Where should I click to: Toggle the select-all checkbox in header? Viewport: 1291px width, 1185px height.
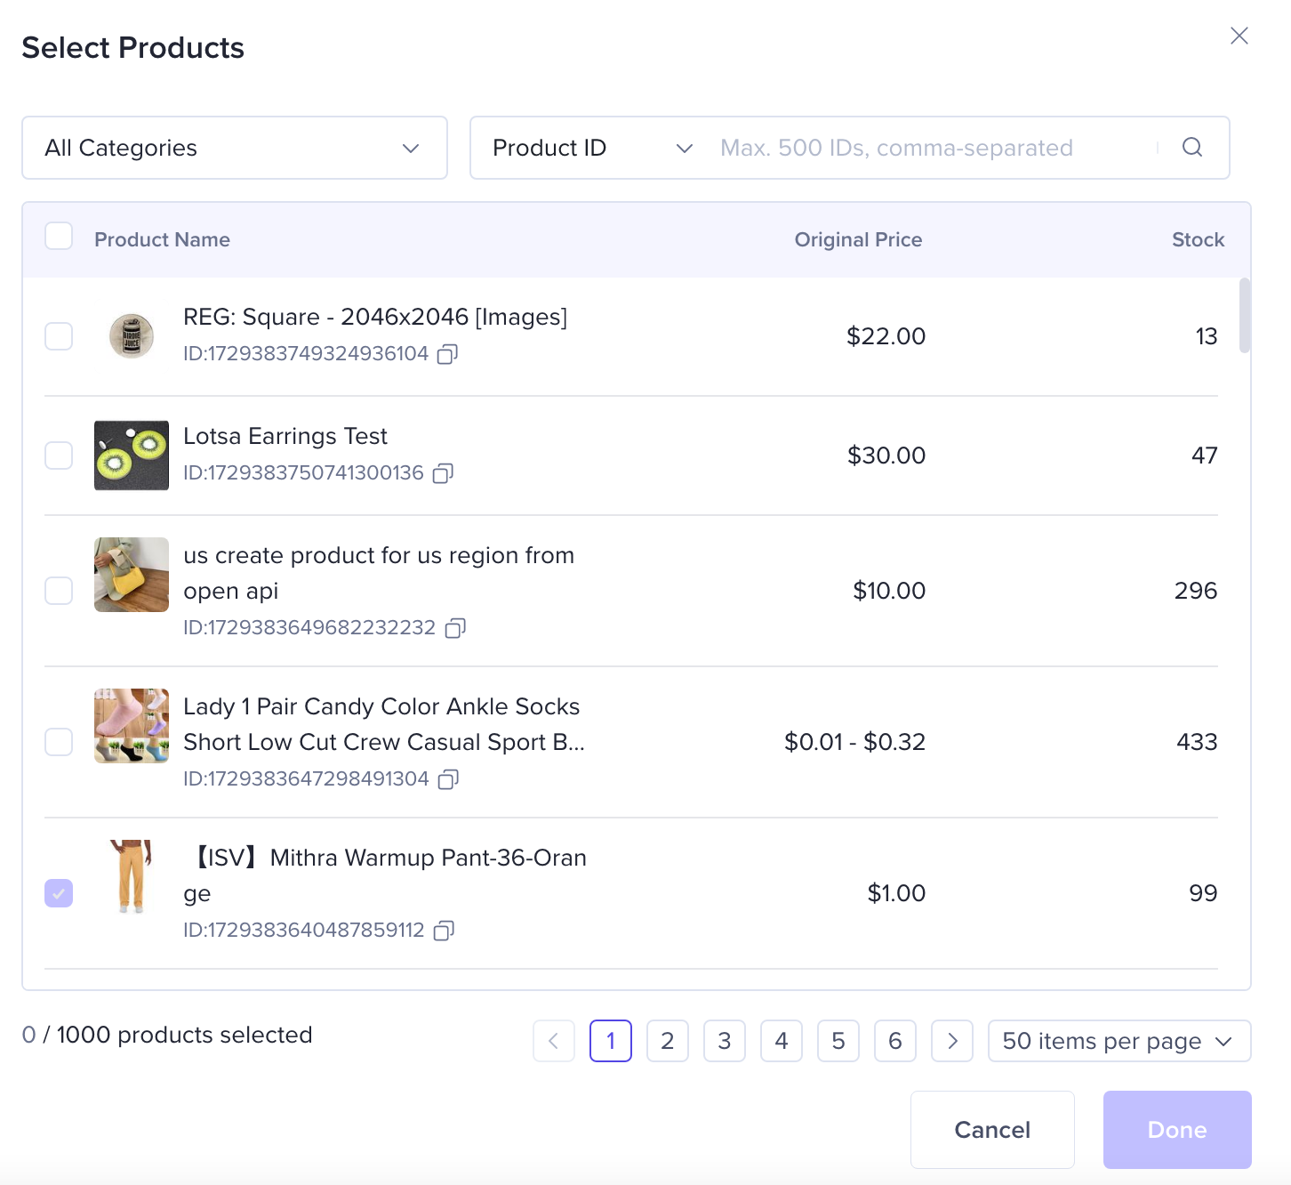pos(59,237)
